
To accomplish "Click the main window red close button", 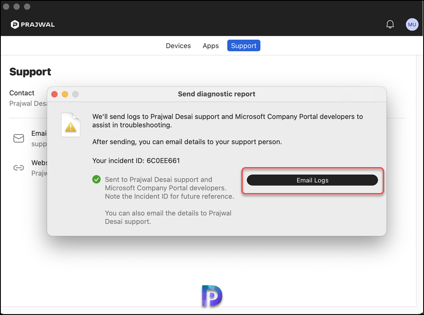I will pos(6,6).
